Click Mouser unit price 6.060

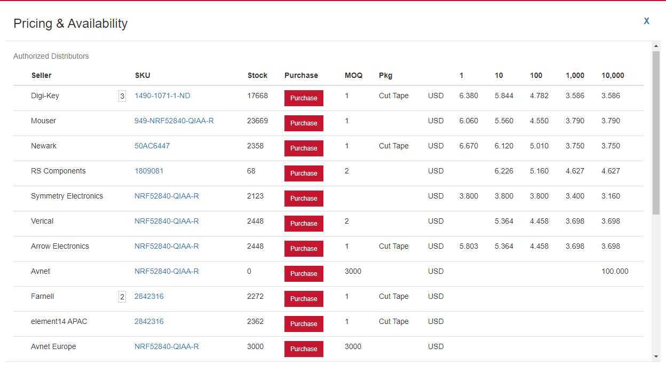coord(469,121)
